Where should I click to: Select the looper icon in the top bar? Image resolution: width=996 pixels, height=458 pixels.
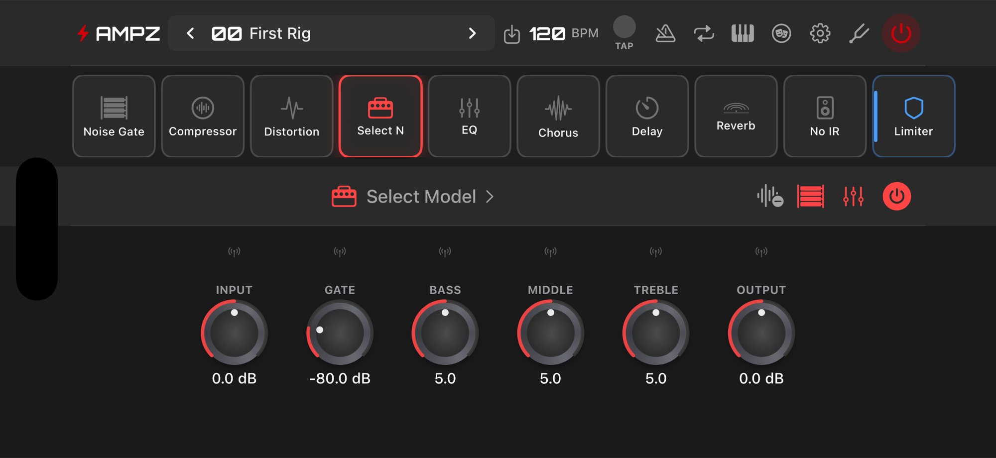(704, 33)
